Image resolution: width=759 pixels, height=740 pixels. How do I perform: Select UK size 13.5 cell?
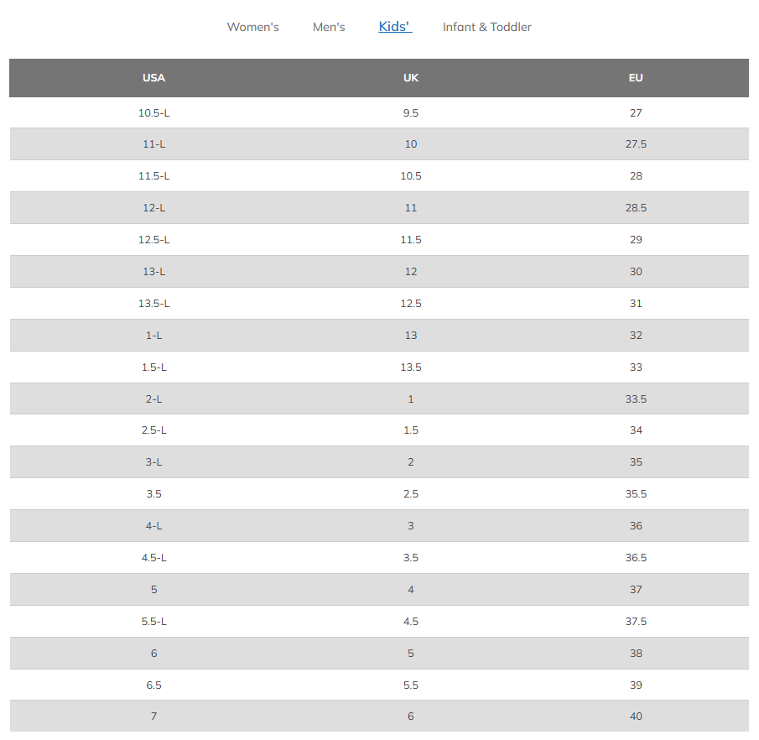click(411, 367)
